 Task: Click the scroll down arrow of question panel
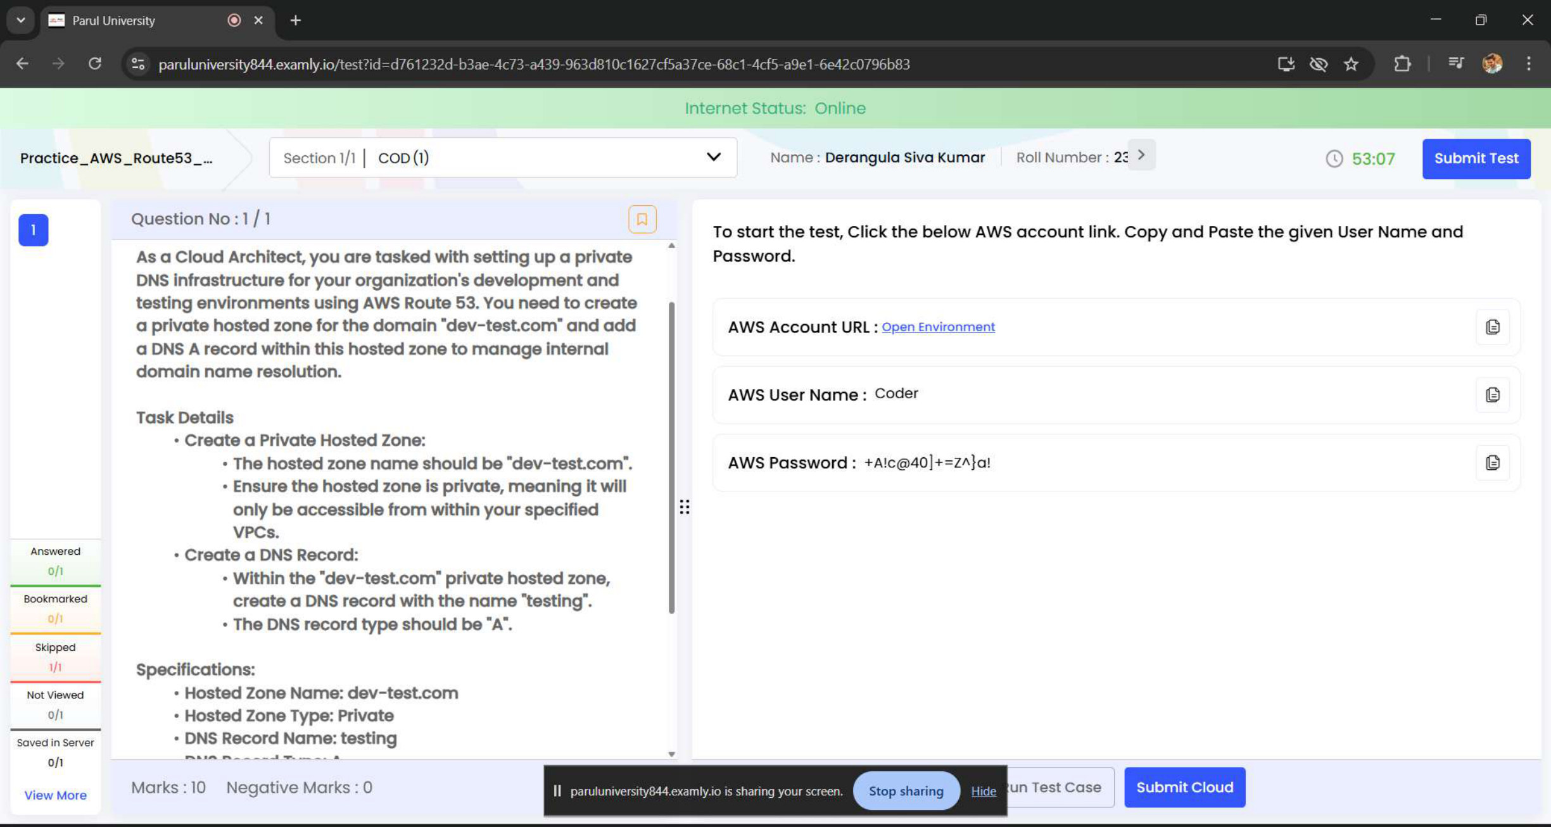click(671, 754)
